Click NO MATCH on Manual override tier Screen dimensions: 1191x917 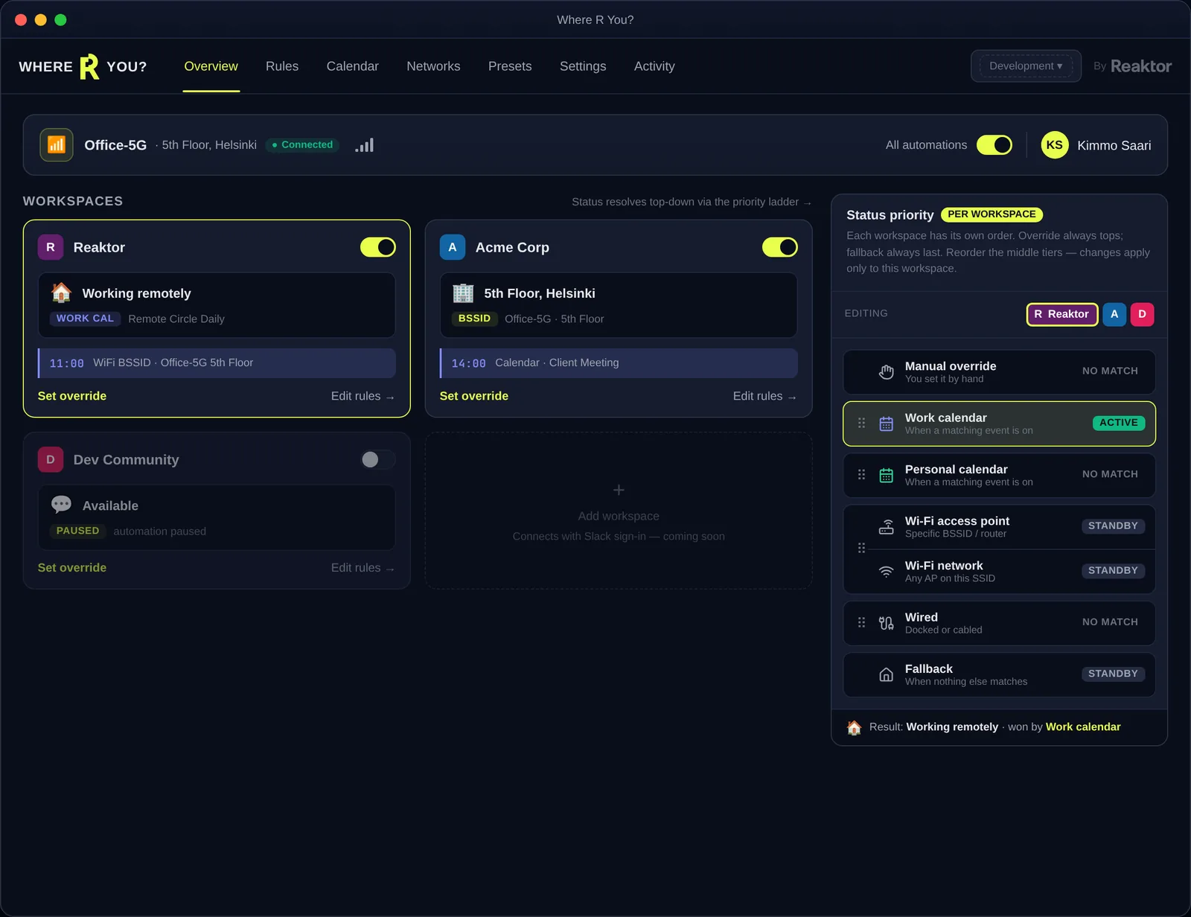coord(1110,371)
